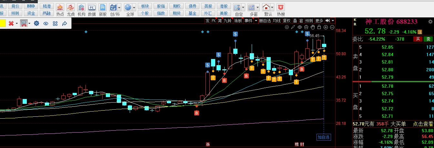Click the 注 note badge beside -4.16%
434x148 pixels.
tap(420, 32)
